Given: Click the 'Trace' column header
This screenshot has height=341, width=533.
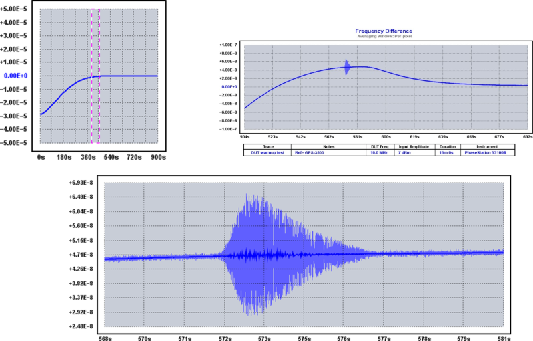Looking at the screenshot, I should click(267, 146).
